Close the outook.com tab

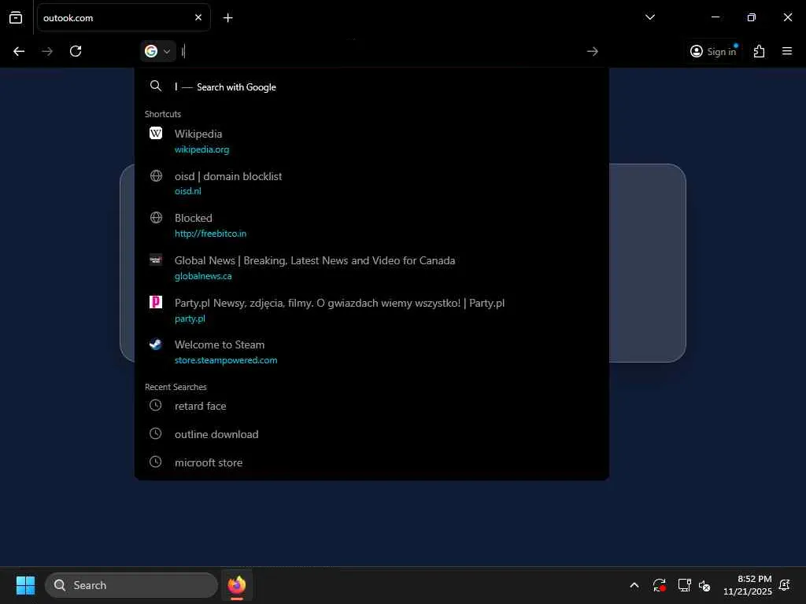click(x=198, y=17)
